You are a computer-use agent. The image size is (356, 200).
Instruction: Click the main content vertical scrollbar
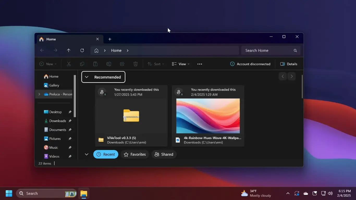tap(302, 86)
